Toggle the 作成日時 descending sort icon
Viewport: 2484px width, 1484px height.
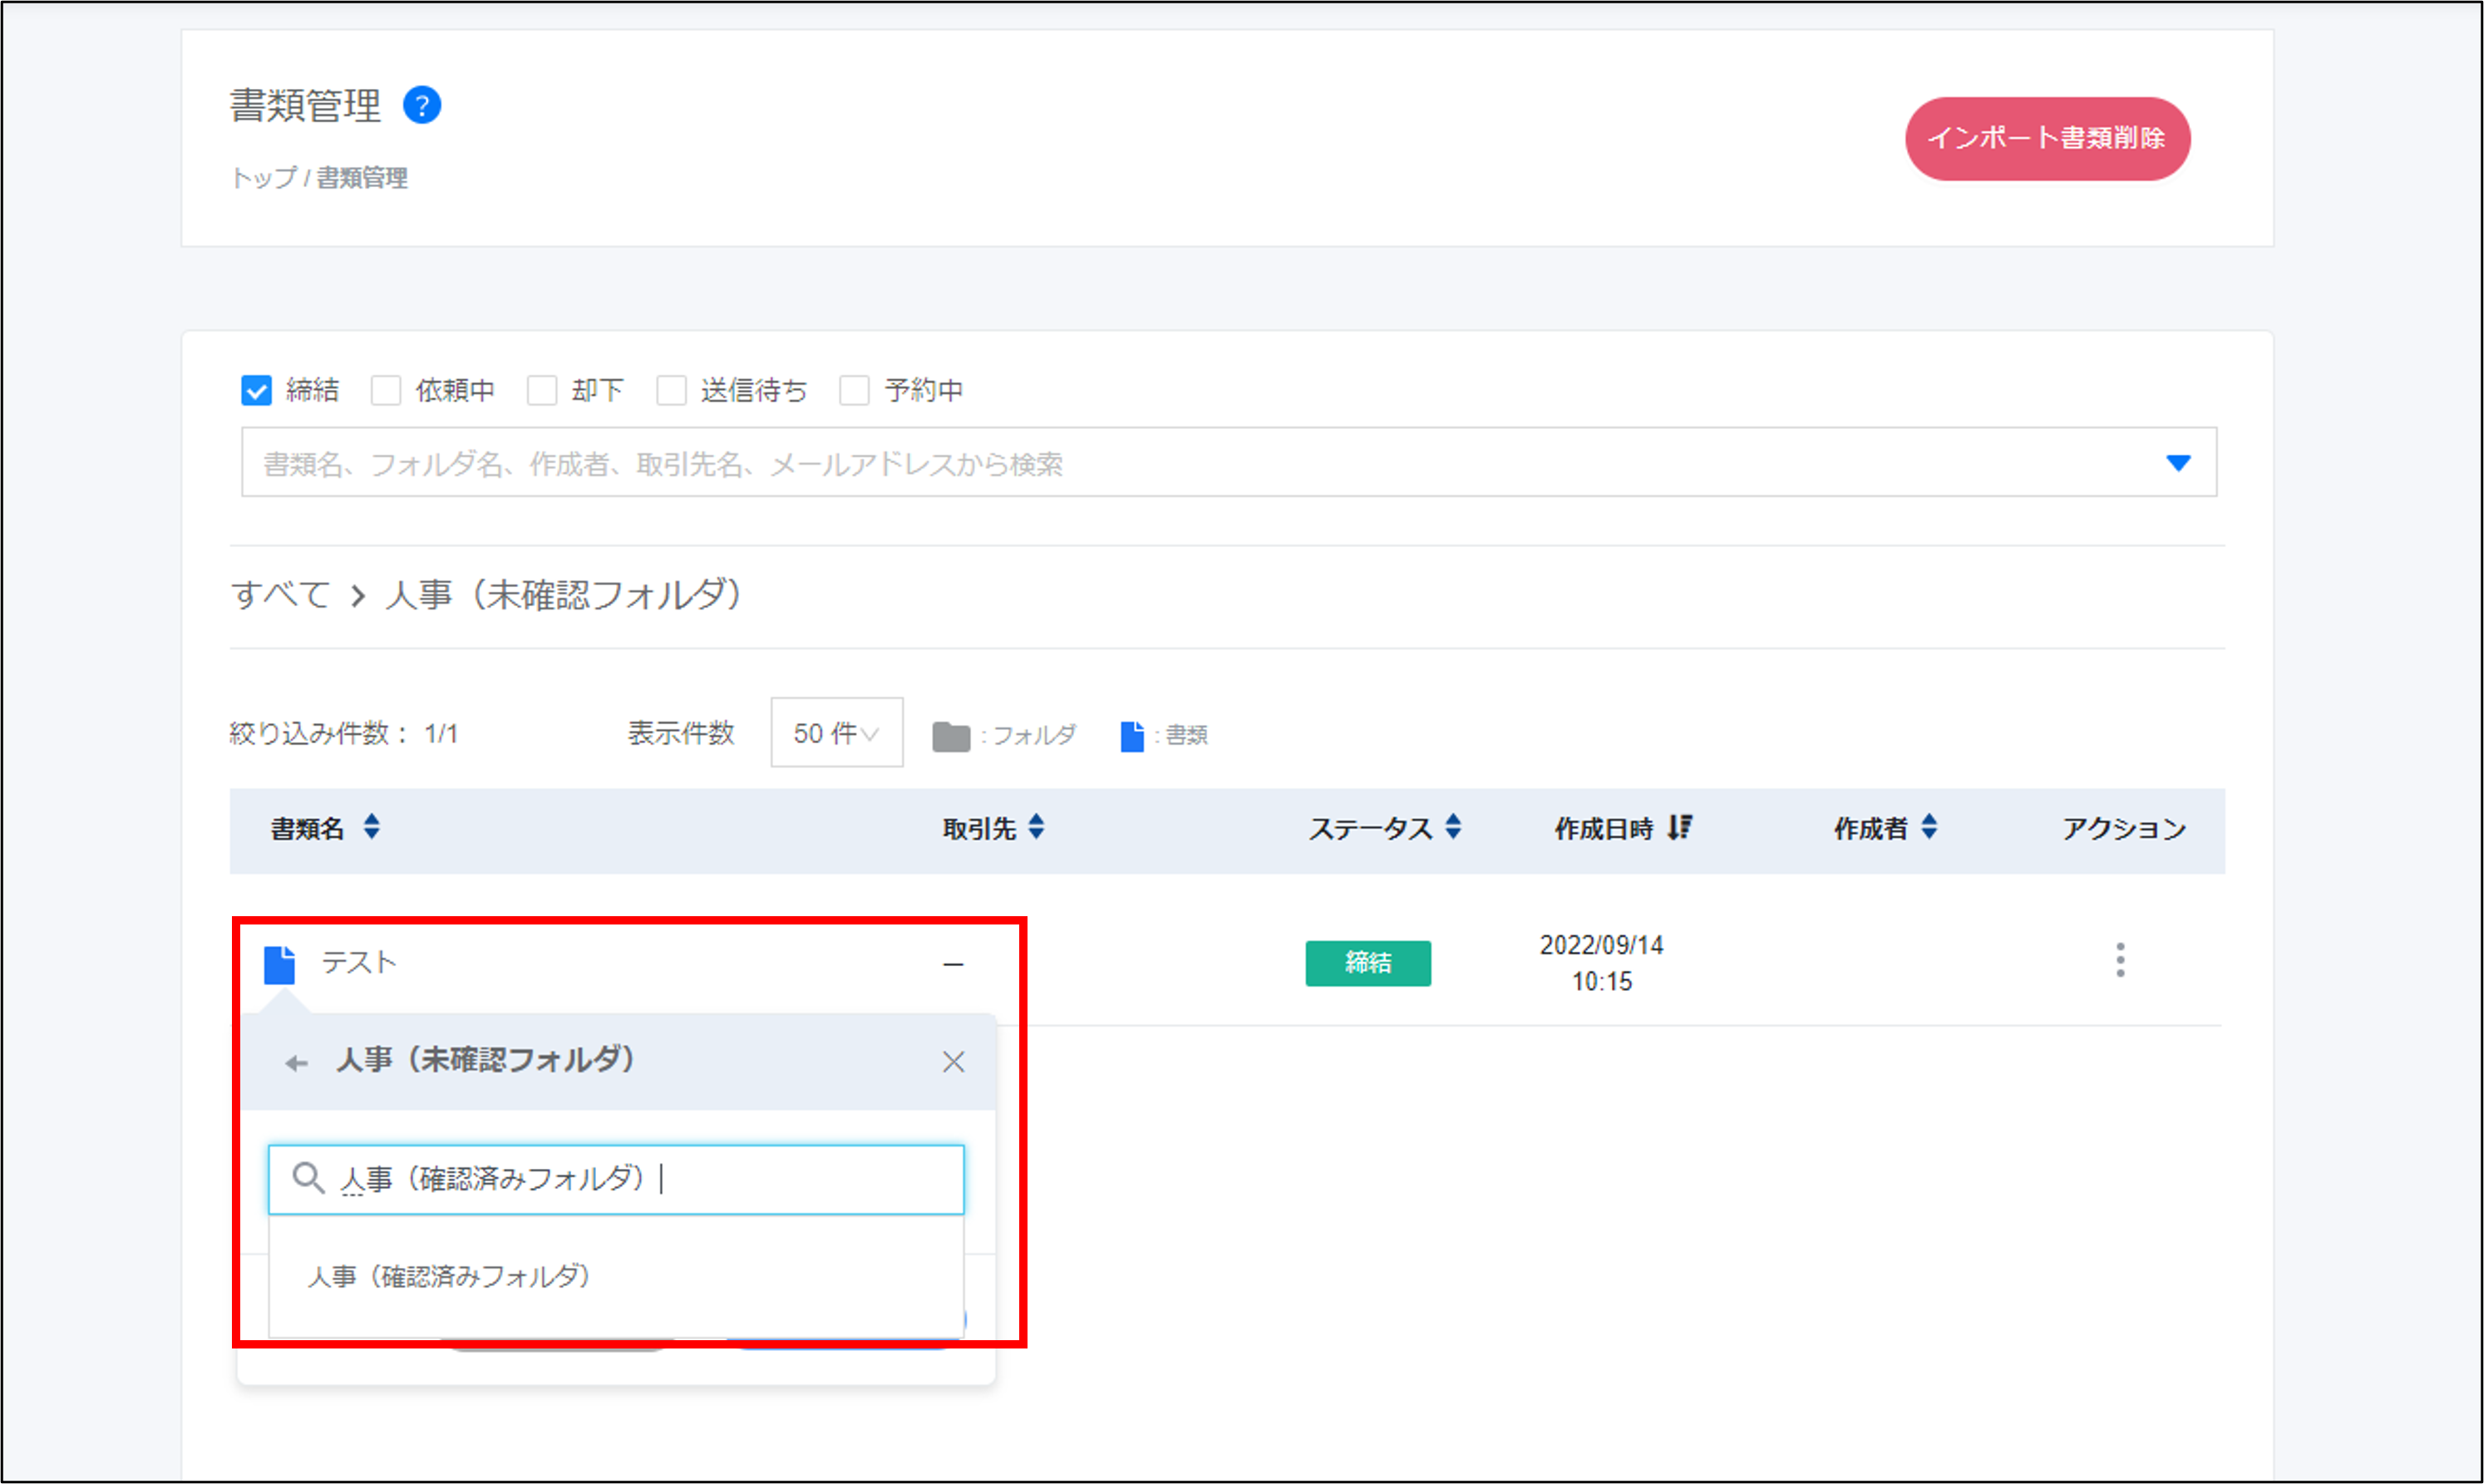click(x=1679, y=827)
